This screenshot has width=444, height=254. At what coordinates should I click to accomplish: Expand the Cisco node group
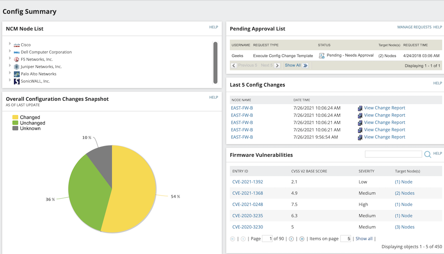tap(10, 44)
